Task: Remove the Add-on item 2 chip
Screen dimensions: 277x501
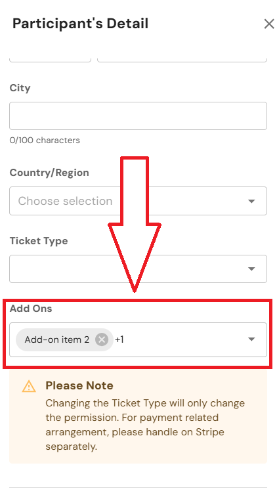Action: point(102,339)
